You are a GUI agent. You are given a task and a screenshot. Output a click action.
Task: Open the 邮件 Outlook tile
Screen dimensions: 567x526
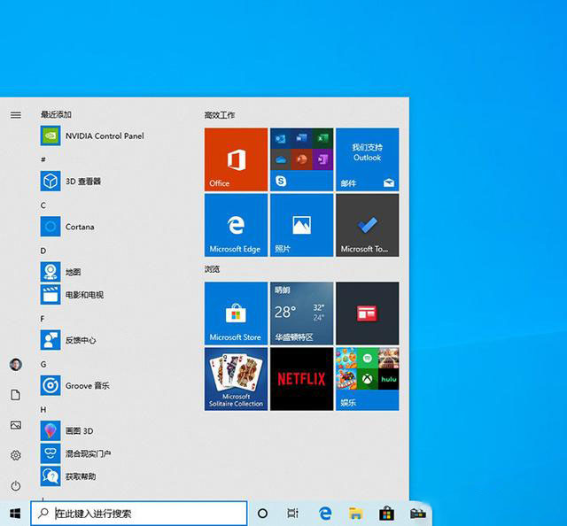point(368,159)
